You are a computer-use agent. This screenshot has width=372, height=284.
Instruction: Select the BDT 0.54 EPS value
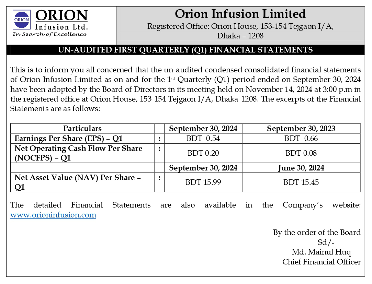(203, 139)
